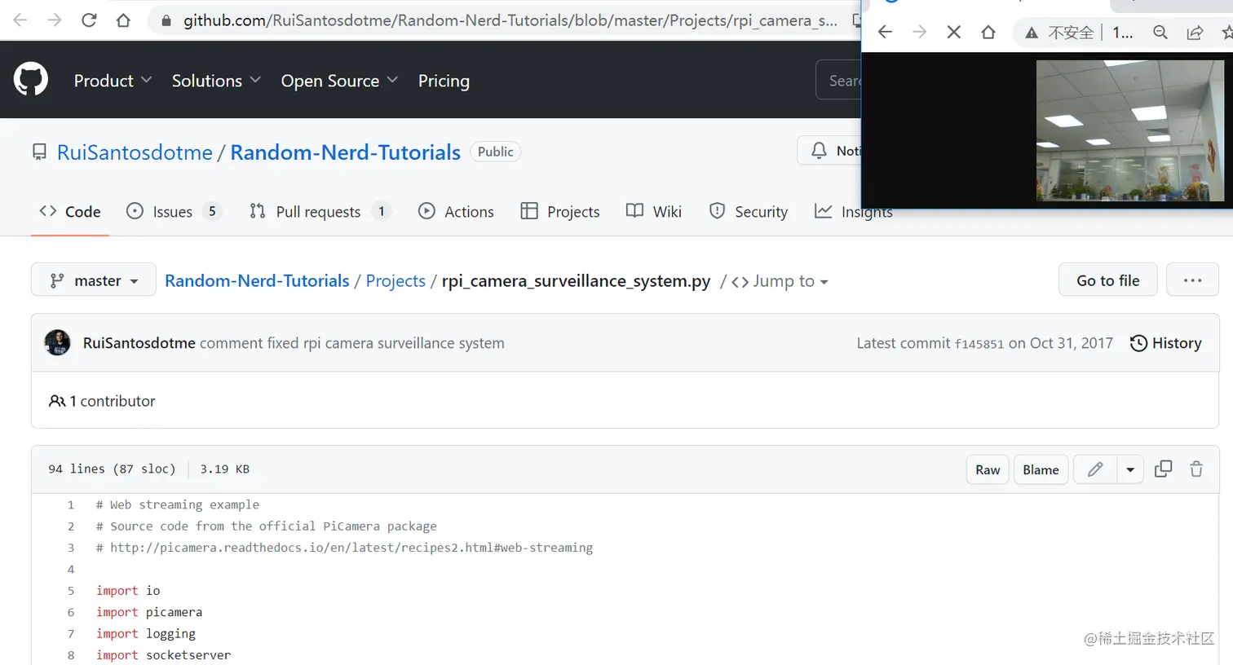Edit this file with the pencil icon
Image resolution: width=1233 pixels, height=665 pixels.
click(1095, 469)
